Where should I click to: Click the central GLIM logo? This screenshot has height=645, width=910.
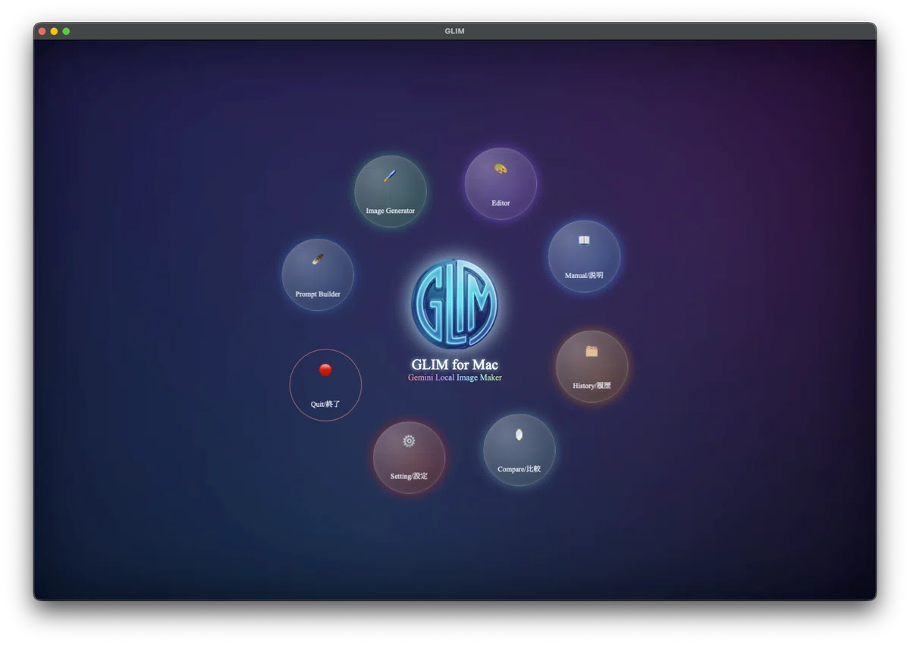(454, 305)
